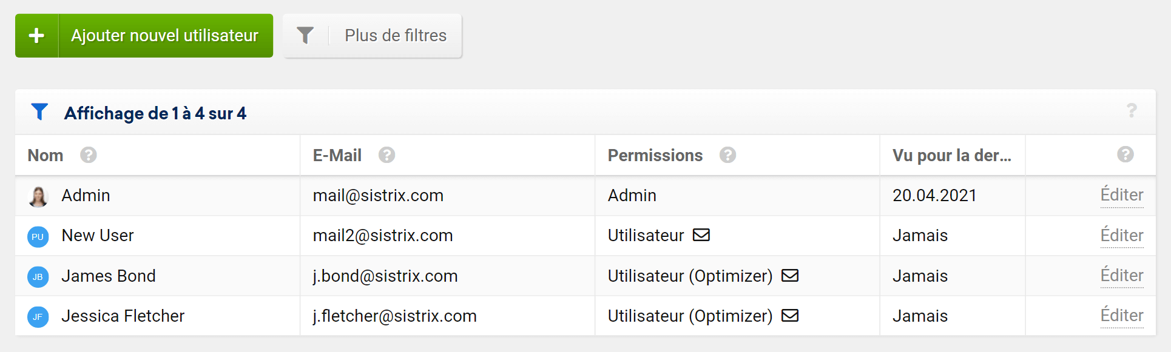Click envelope icon in Jessica Fletcher row

[x=790, y=316]
